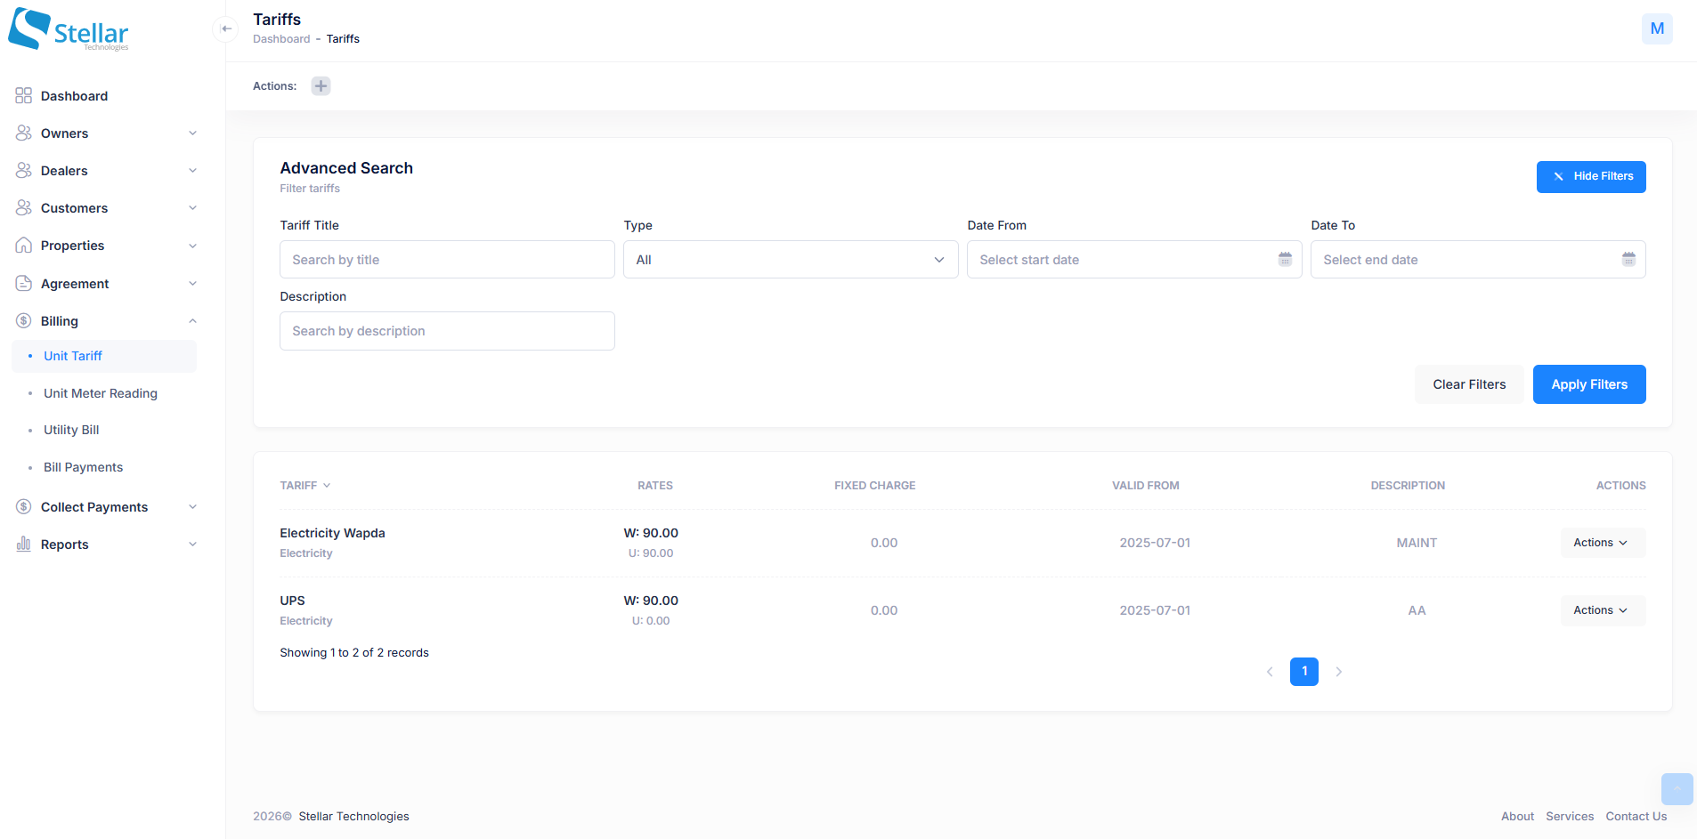This screenshot has height=839, width=1697.
Task: Open the Type dropdown
Action: 790,260
